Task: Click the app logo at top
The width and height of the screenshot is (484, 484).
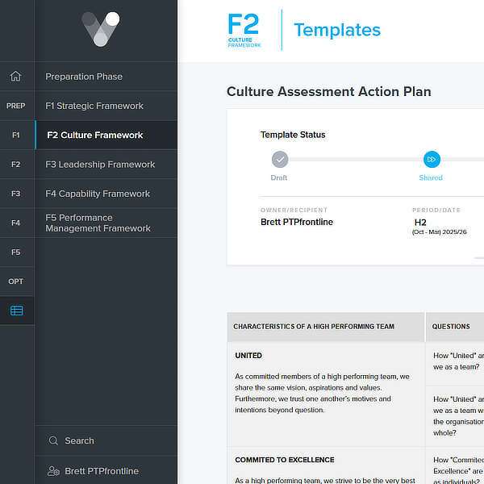Action: [101, 29]
